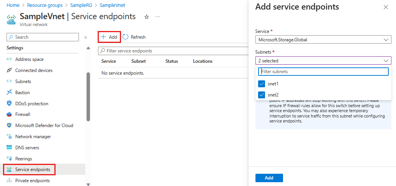The height and width of the screenshot is (186, 396).
Task: Click the plus icon on Add
Action: coord(103,37)
